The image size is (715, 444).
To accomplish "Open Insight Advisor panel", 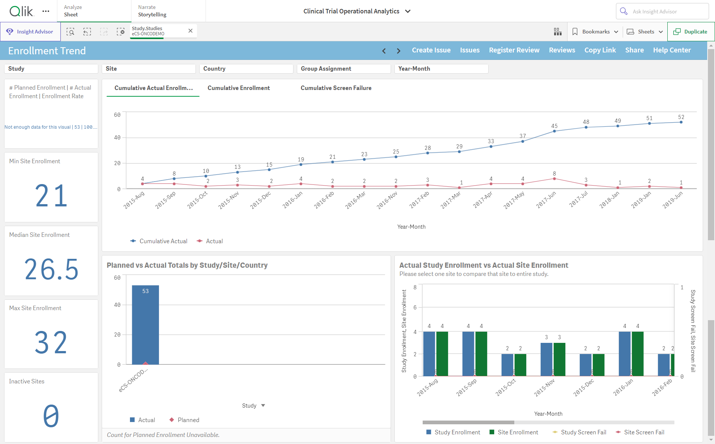I will [x=30, y=32].
